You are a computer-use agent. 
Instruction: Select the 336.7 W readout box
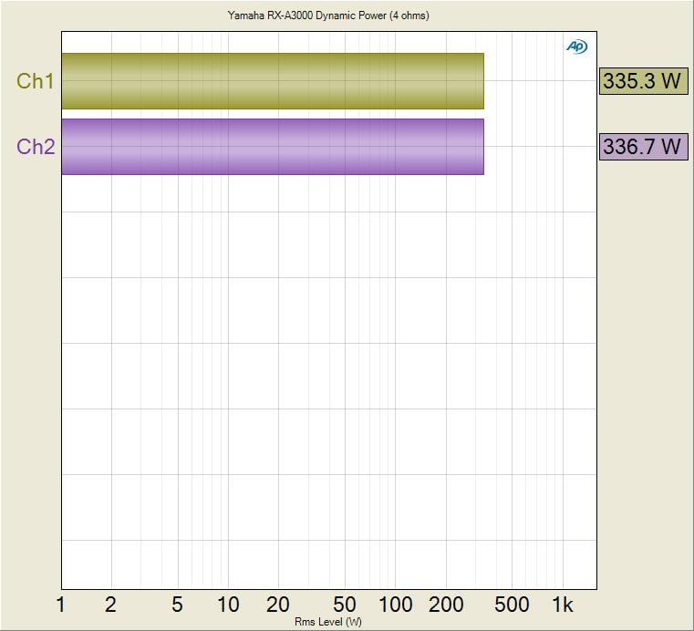(642, 146)
